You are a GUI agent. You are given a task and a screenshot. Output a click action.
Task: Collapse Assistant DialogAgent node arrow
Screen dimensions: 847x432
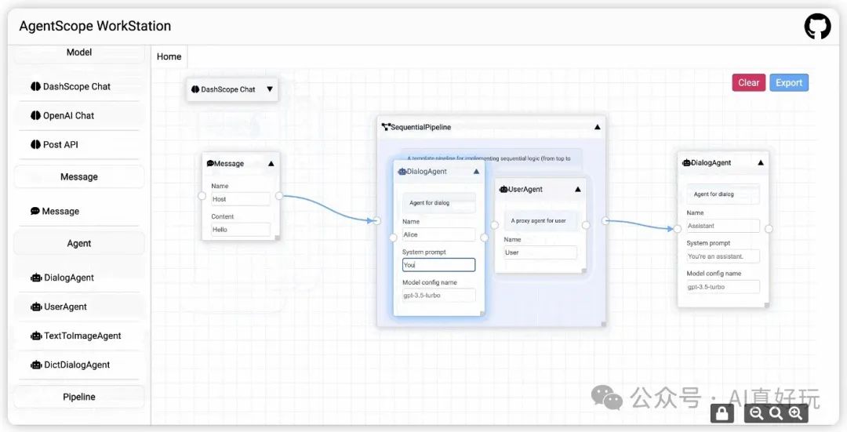coord(761,162)
